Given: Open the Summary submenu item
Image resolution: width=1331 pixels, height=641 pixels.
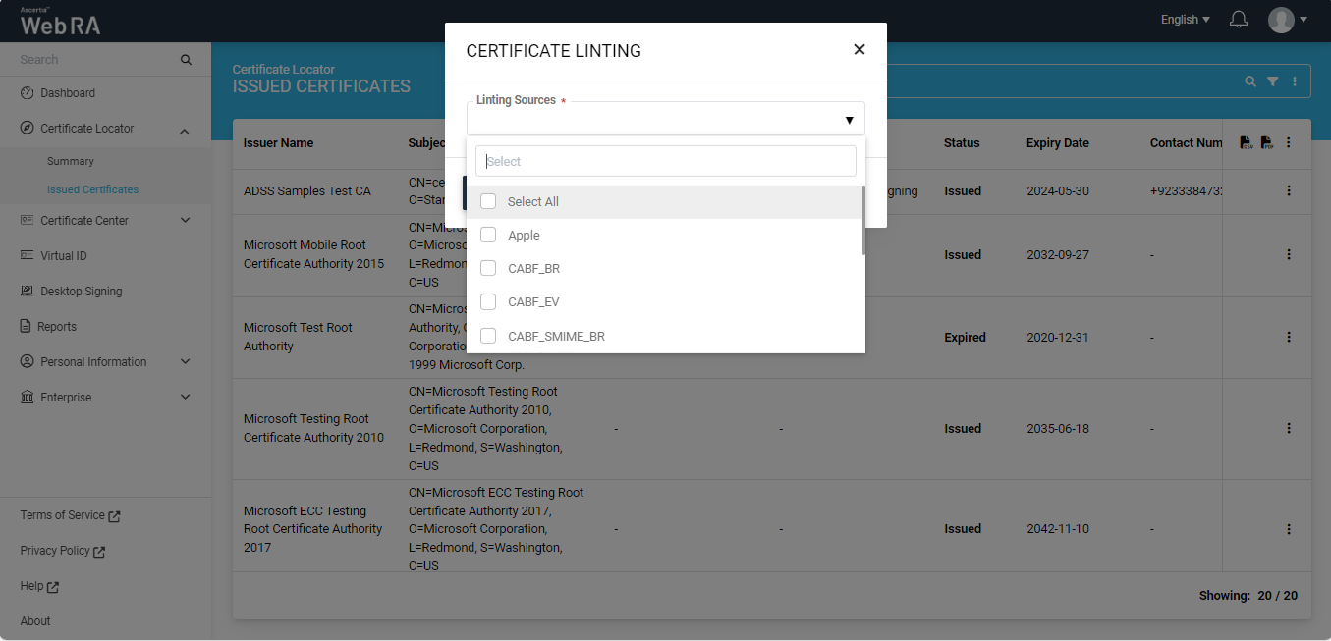Looking at the screenshot, I should [x=71, y=161].
